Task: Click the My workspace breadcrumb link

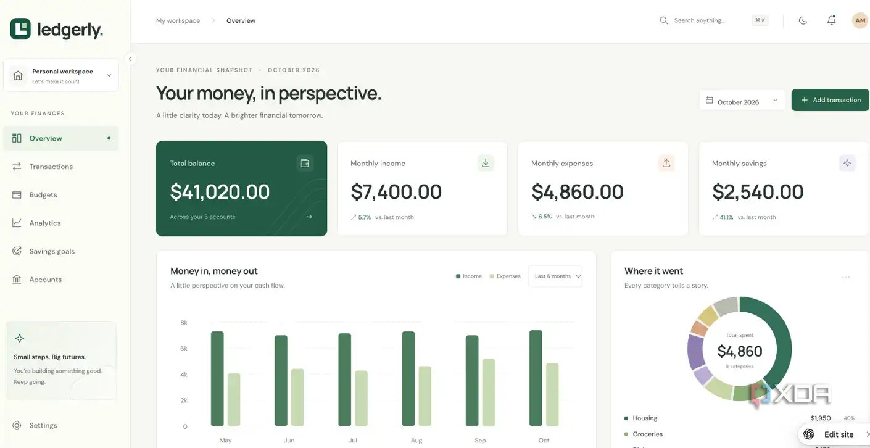Action: click(x=178, y=20)
